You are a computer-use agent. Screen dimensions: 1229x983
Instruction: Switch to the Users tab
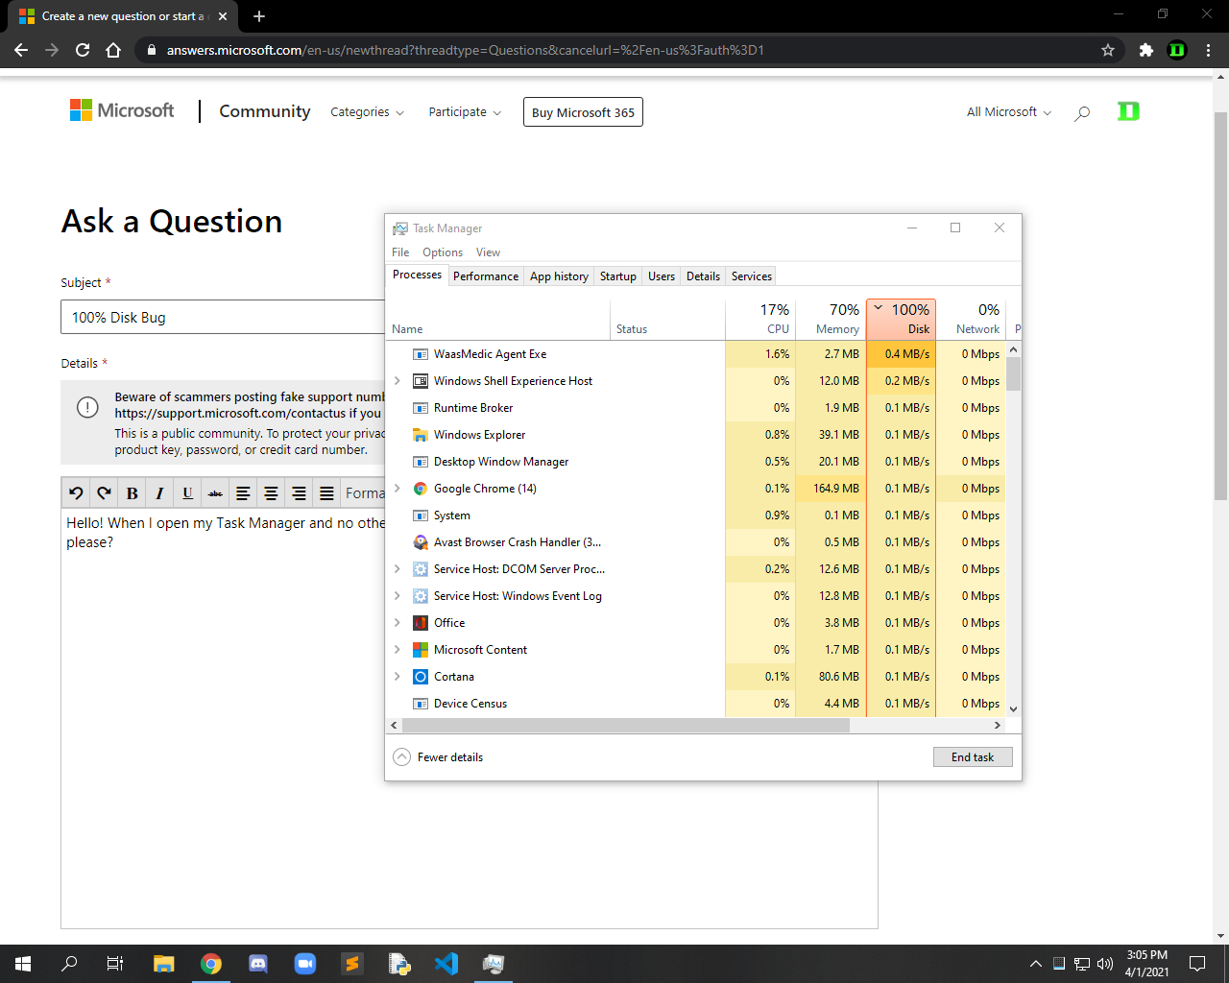(662, 276)
